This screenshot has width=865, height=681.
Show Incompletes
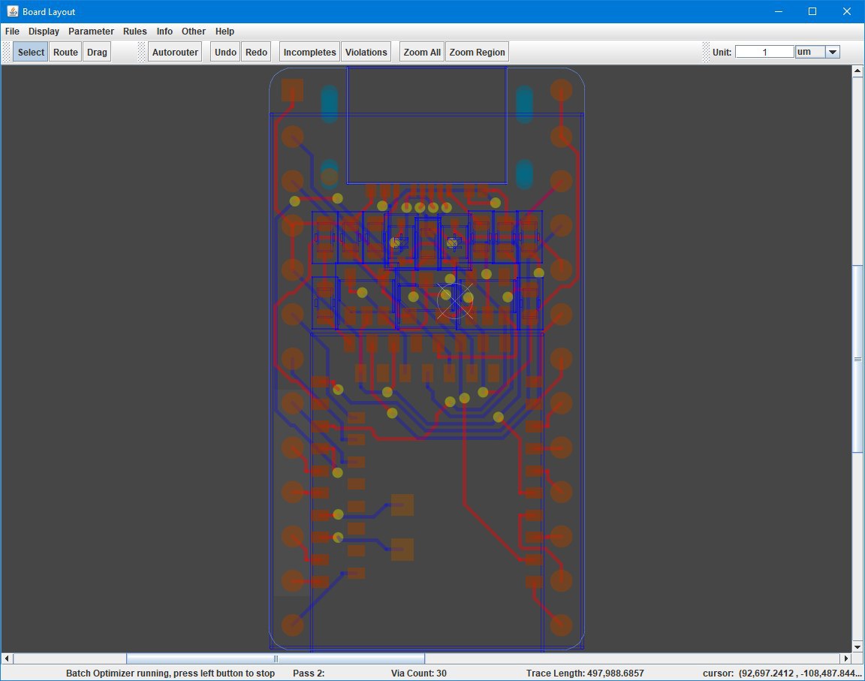309,52
